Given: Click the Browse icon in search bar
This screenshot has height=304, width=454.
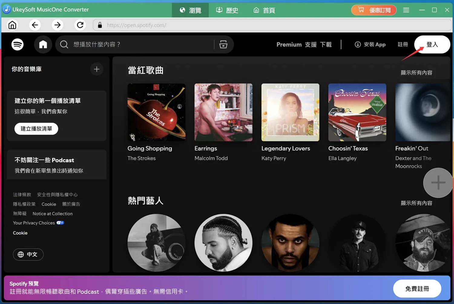Looking at the screenshot, I should (x=223, y=44).
